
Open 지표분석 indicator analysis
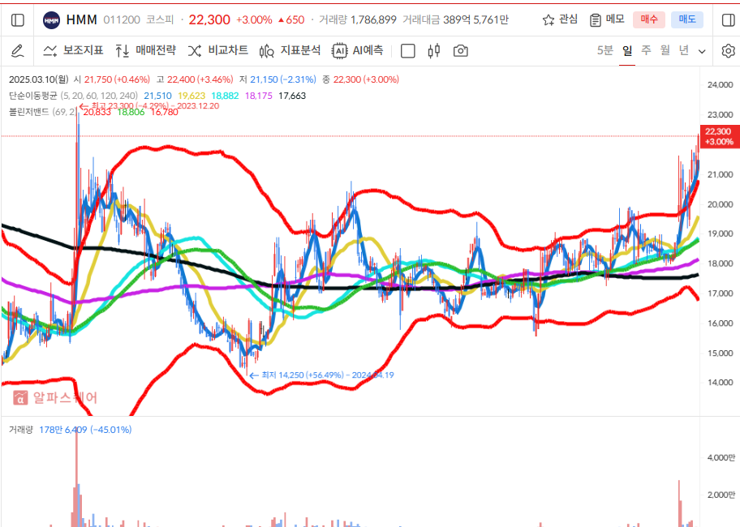point(290,50)
